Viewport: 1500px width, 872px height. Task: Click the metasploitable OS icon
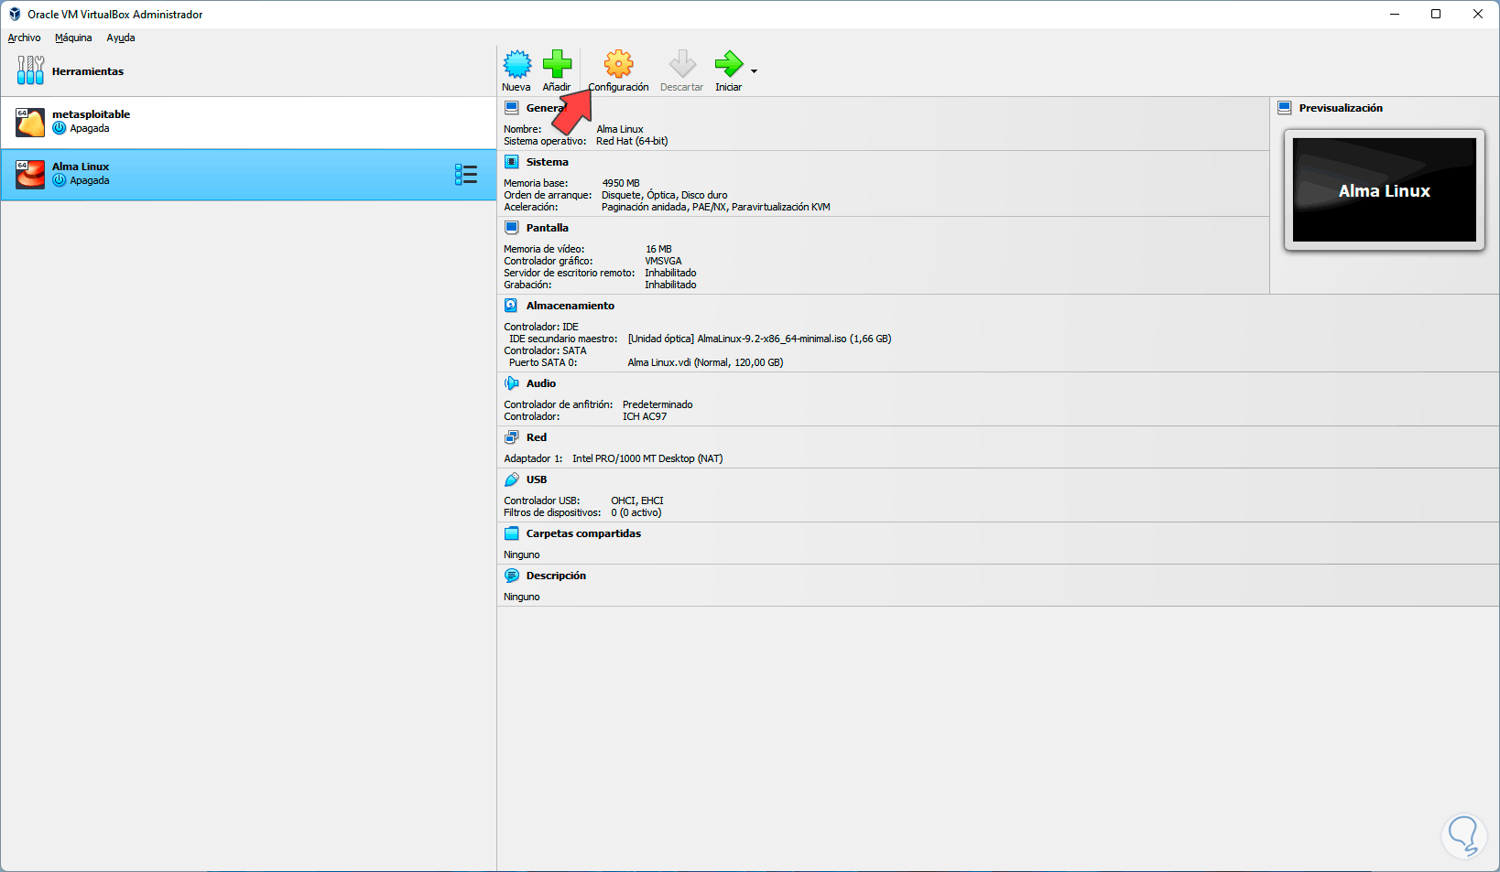pyautogui.click(x=30, y=122)
